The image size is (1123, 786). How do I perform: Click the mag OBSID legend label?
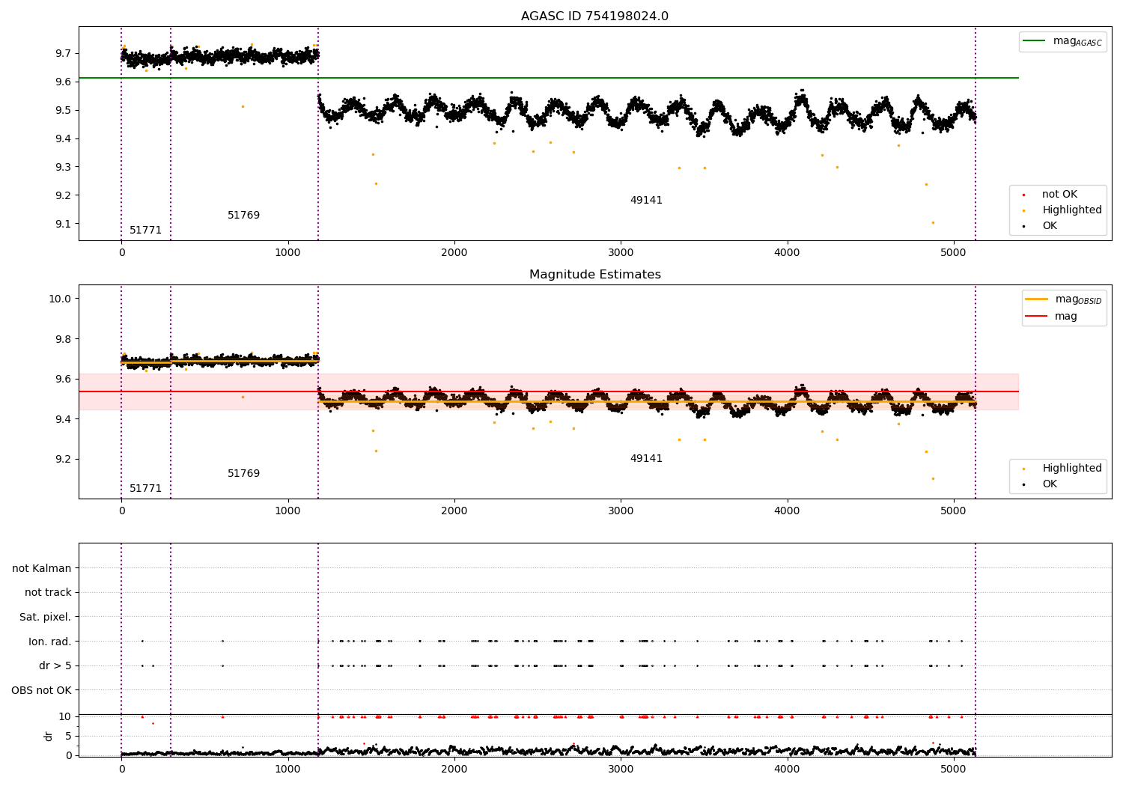click(1078, 299)
